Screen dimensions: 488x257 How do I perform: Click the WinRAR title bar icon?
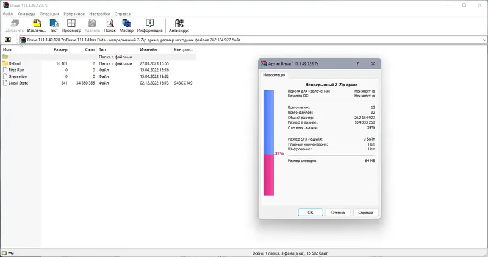5,5
